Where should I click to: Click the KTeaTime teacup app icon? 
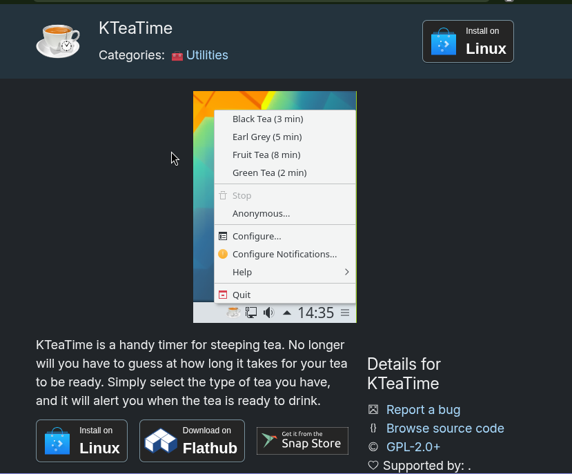58,41
